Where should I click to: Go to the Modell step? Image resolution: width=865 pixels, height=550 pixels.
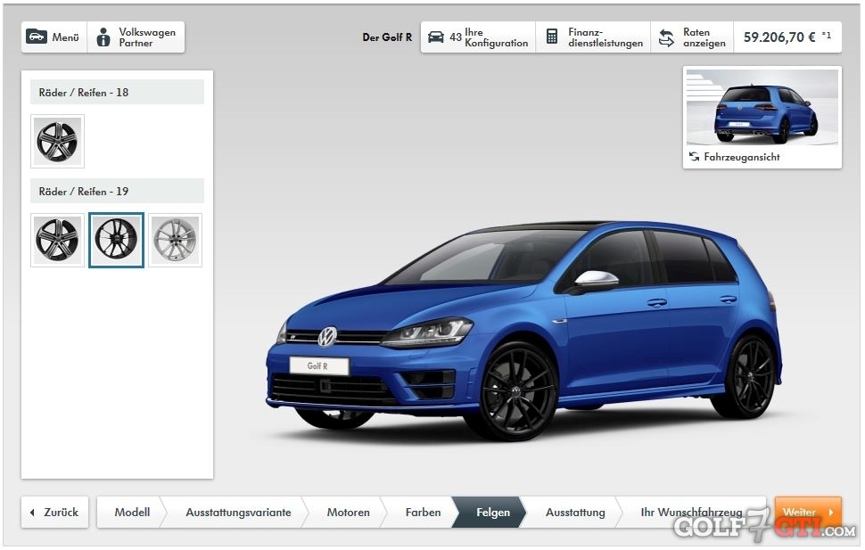(x=132, y=513)
